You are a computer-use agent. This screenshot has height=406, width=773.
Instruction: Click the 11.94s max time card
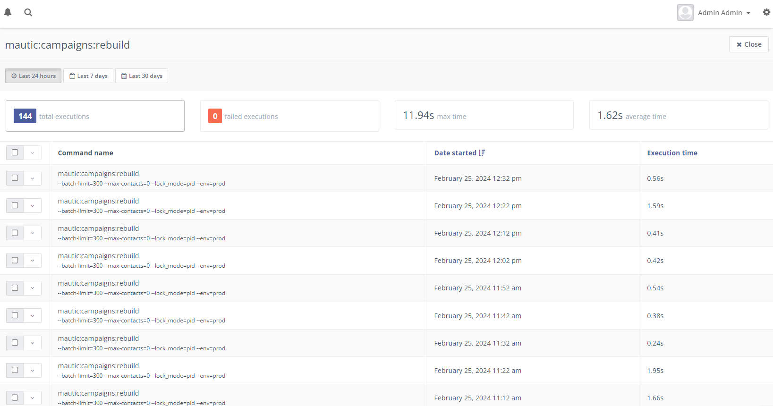[x=484, y=115]
